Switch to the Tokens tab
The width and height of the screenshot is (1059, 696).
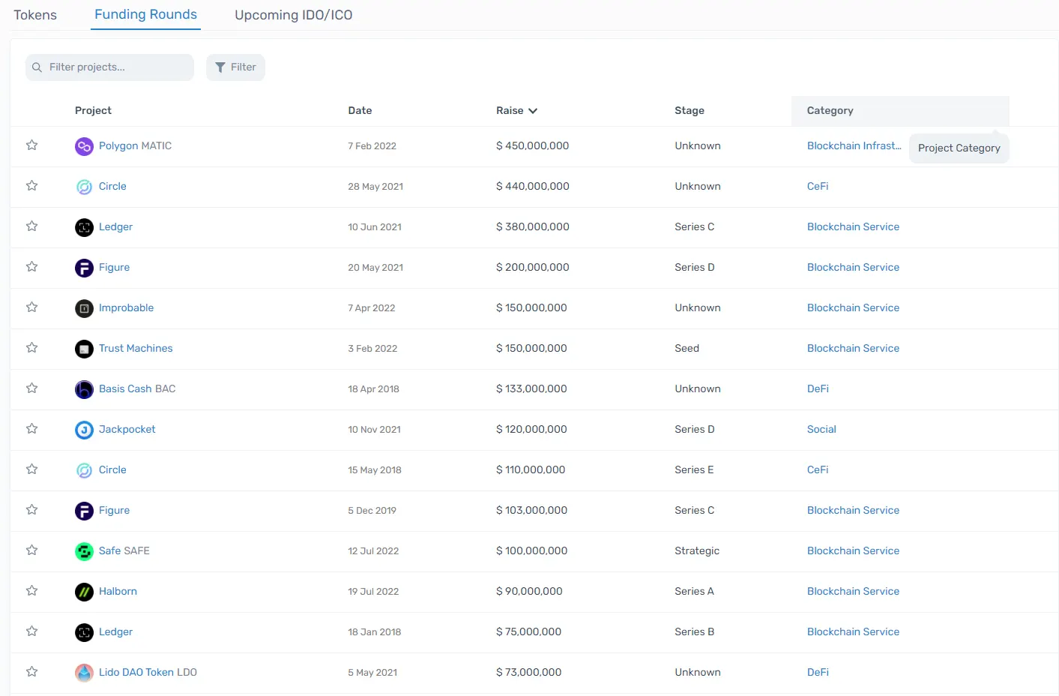pos(35,15)
